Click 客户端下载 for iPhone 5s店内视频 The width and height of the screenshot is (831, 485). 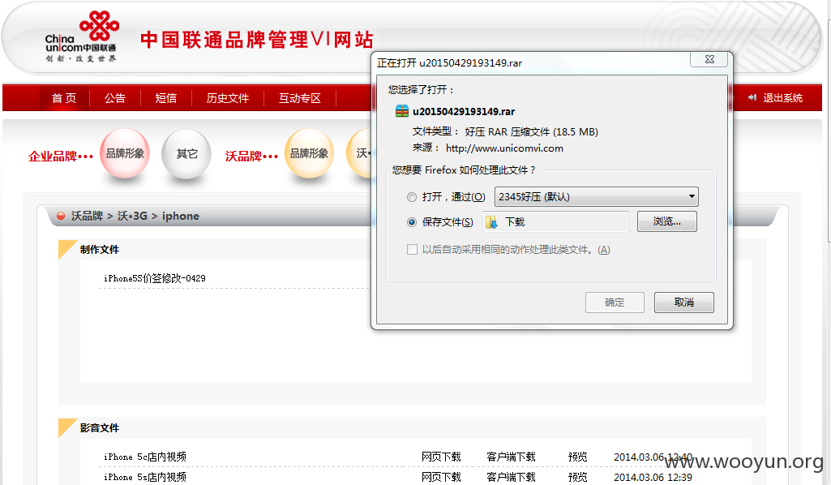(x=511, y=477)
